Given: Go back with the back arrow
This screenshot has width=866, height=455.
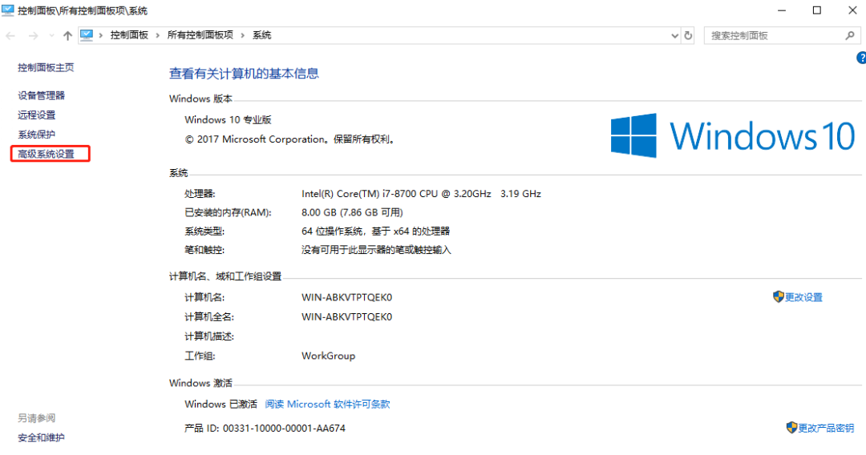Looking at the screenshot, I should tap(10, 36).
